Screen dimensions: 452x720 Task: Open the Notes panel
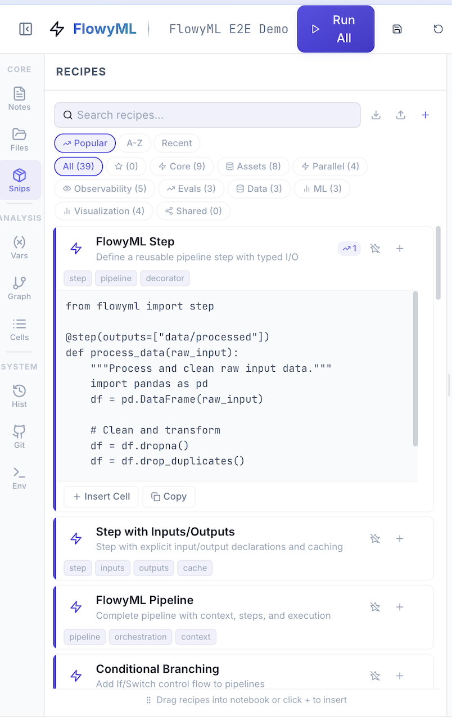point(19,98)
